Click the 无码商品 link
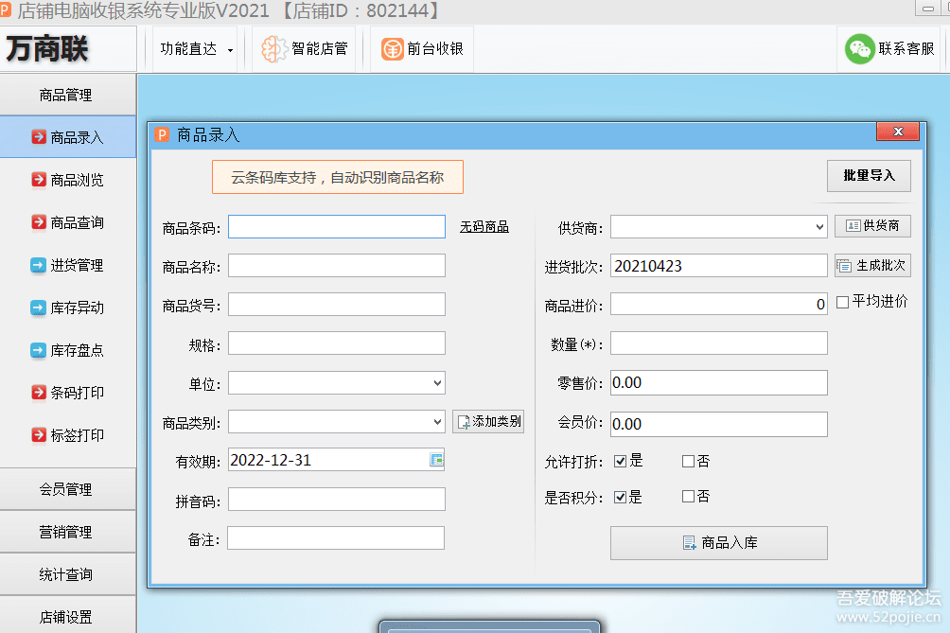Screen dimensions: 950x633 click(x=484, y=227)
